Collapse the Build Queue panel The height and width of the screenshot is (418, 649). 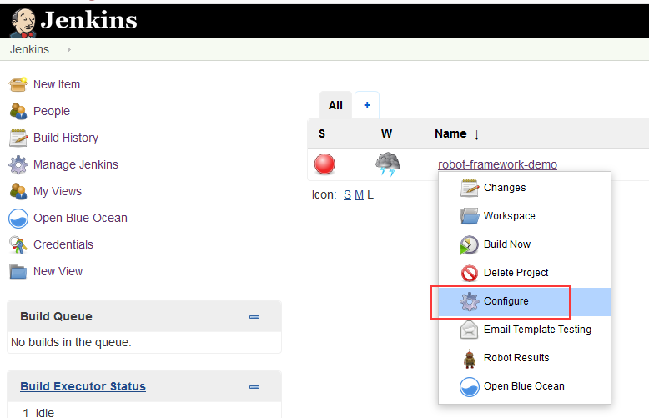pyautogui.click(x=254, y=317)
